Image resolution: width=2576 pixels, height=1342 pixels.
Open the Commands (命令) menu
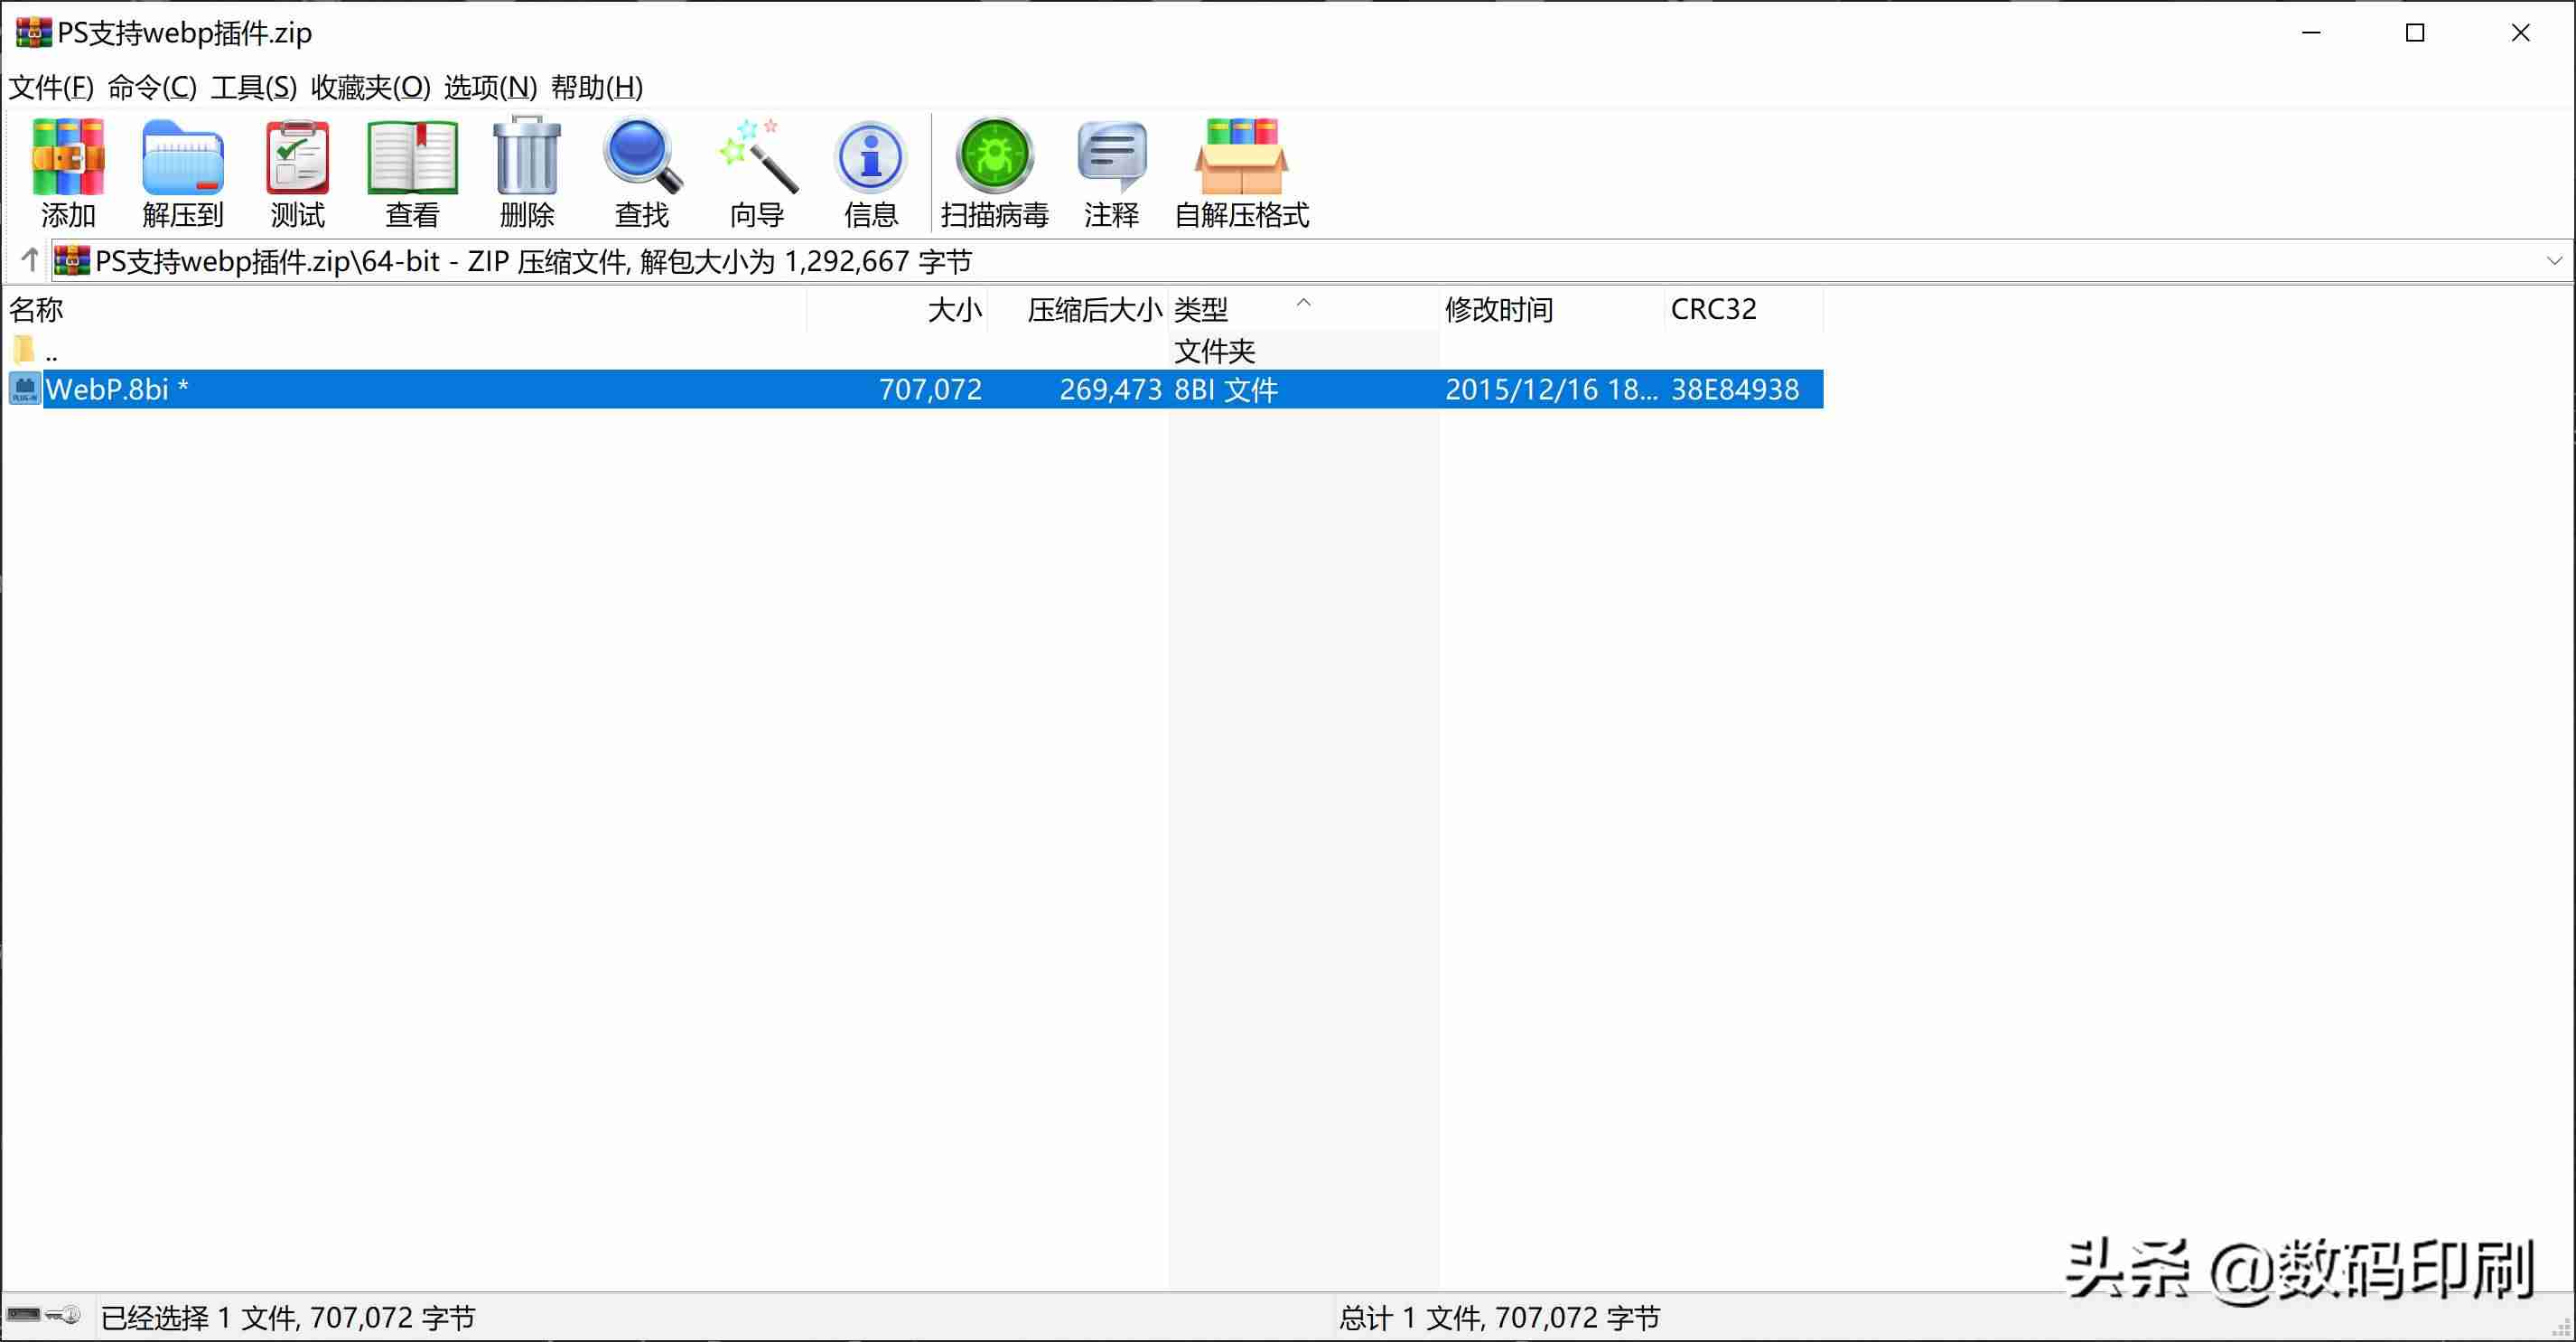pos(152,87)
